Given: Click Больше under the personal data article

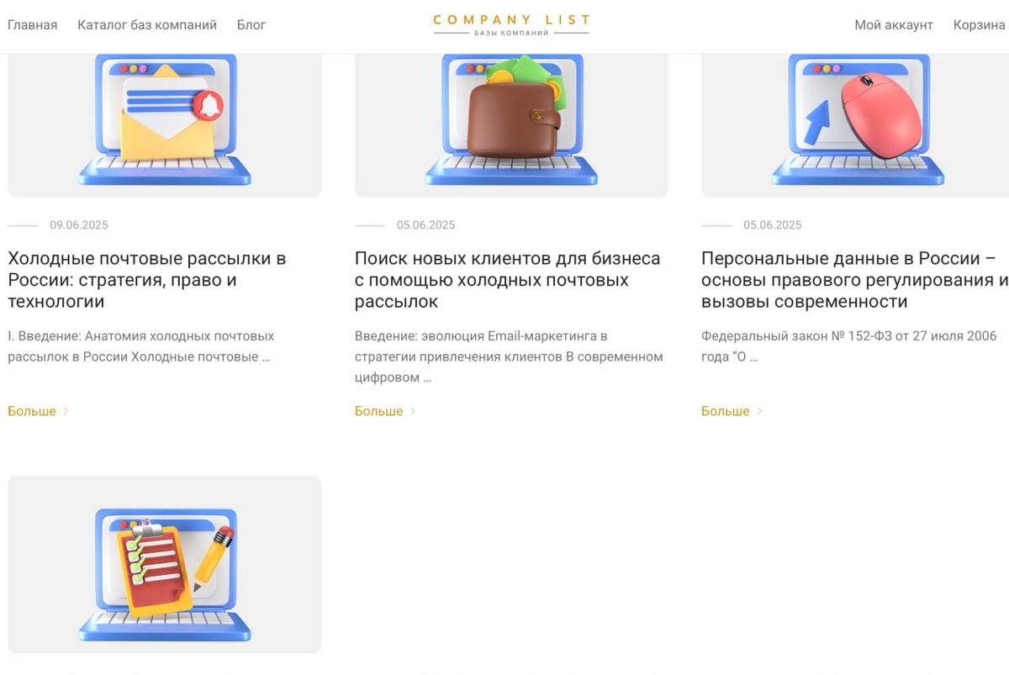Looking at the screenshot, I should tap(726, 411).
